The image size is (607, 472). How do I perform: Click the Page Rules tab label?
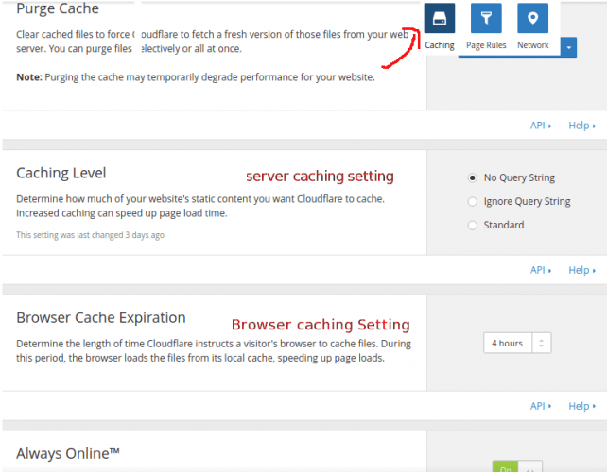click(486, 45)
